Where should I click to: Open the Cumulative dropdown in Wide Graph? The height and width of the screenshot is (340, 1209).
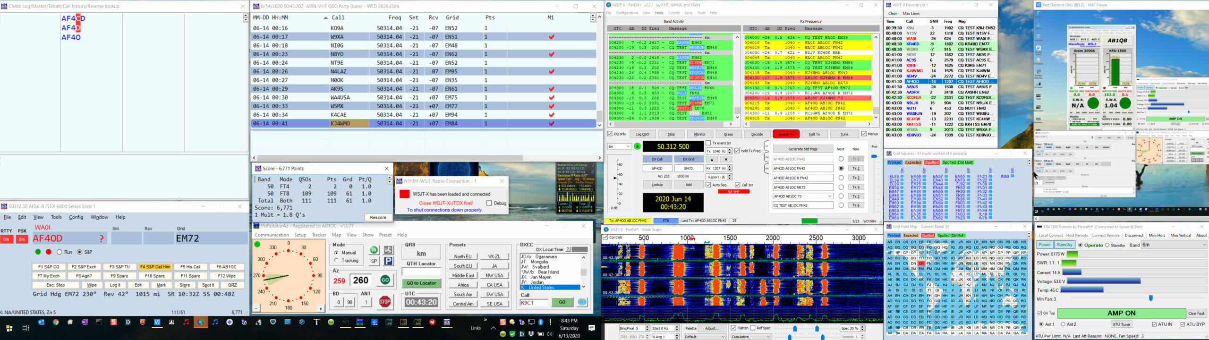click(751, 336)
